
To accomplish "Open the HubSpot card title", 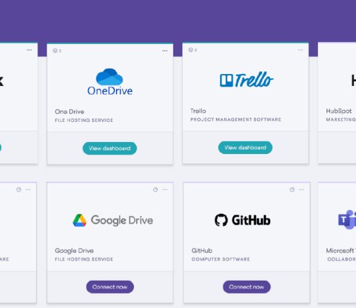I will [339, 111].
